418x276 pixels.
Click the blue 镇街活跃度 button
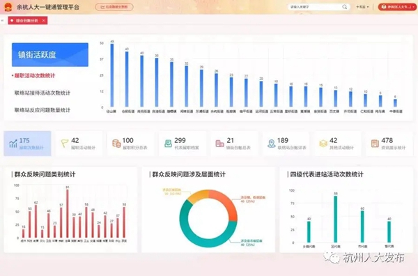pyautogui.click(x=50, y=54)
